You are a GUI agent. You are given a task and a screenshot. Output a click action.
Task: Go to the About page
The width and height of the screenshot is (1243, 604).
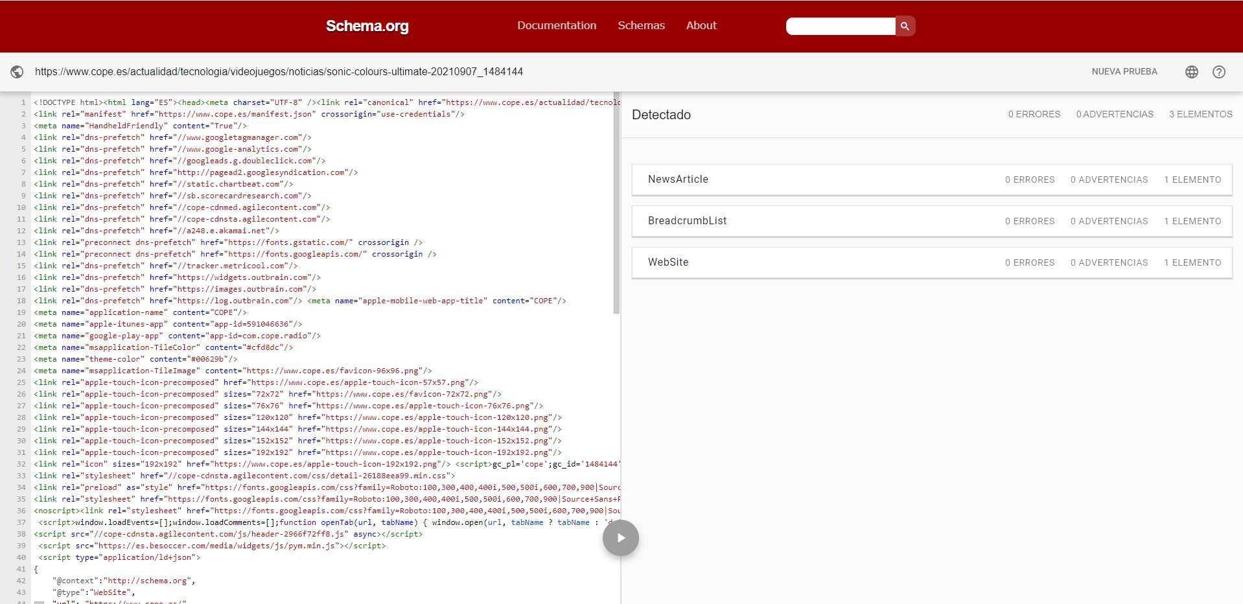point(701,25)
